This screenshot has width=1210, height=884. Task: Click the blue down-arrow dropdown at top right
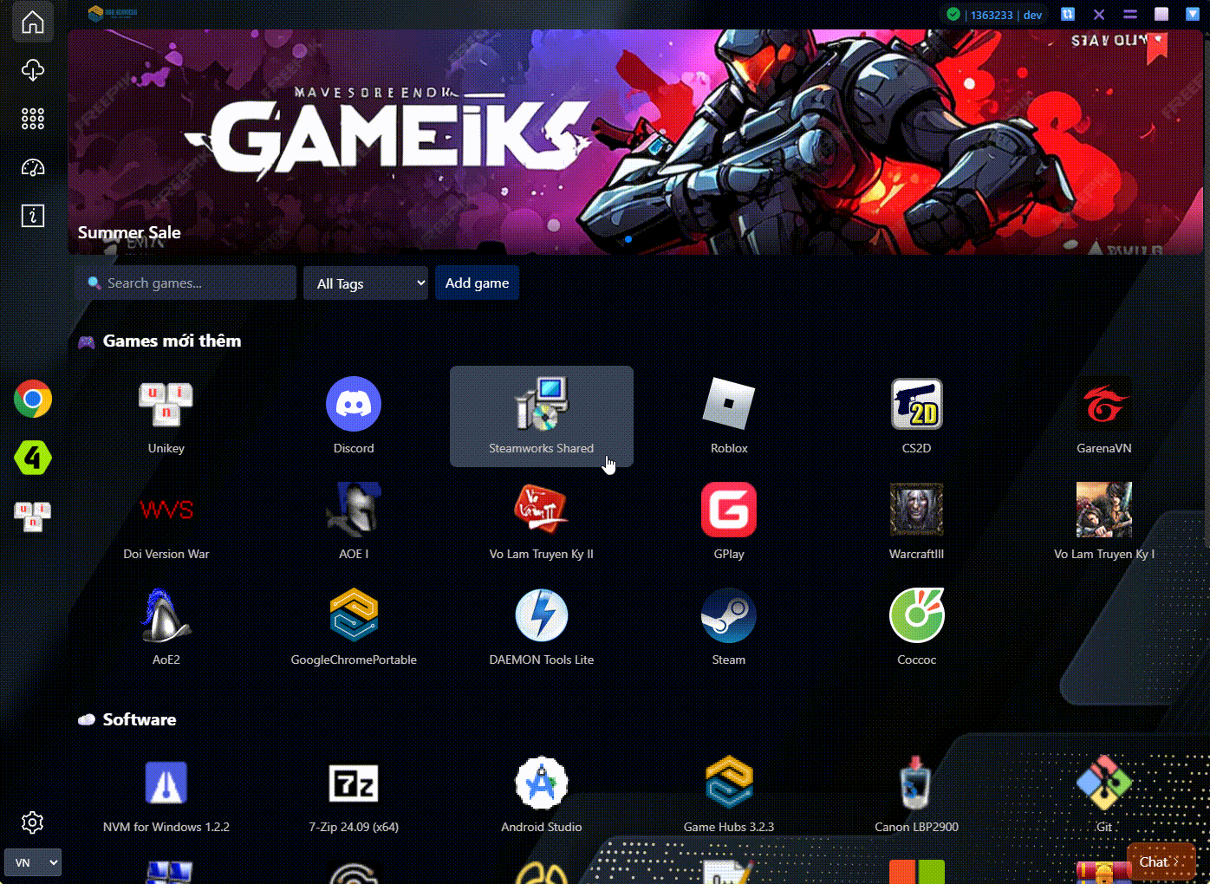click(1193, 14)
